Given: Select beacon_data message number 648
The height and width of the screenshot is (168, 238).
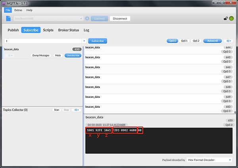Looking at the screenshot, I should coord(159,89).
